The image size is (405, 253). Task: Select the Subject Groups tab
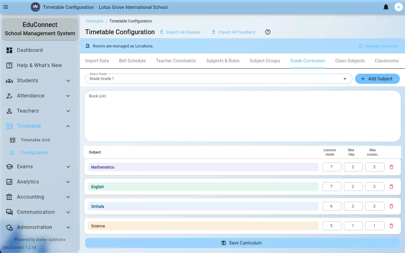click(x=265, y=61)
